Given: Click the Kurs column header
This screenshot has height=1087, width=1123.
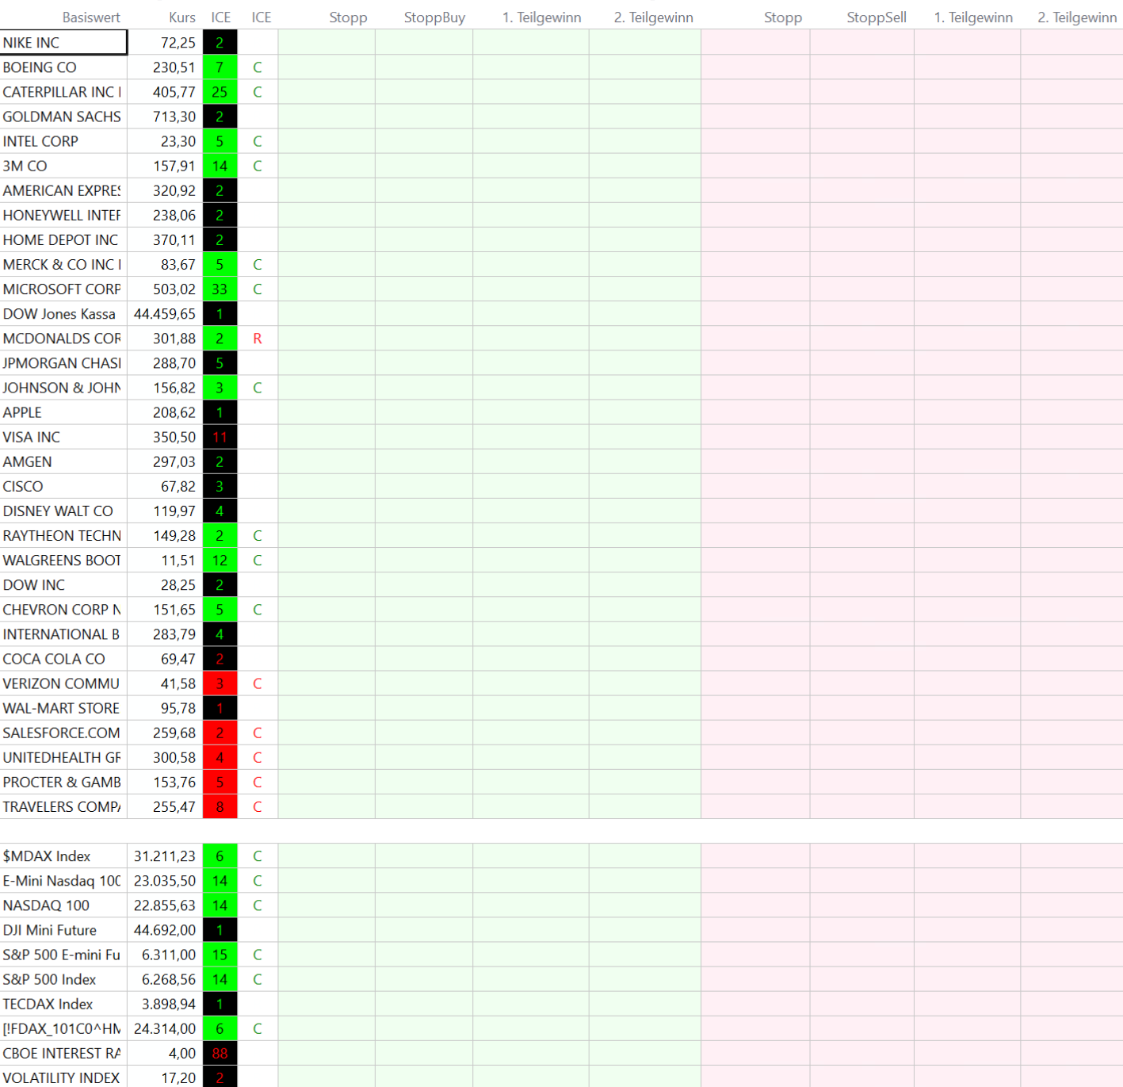Looking at the screenshot, I should [x=181, y=17].
